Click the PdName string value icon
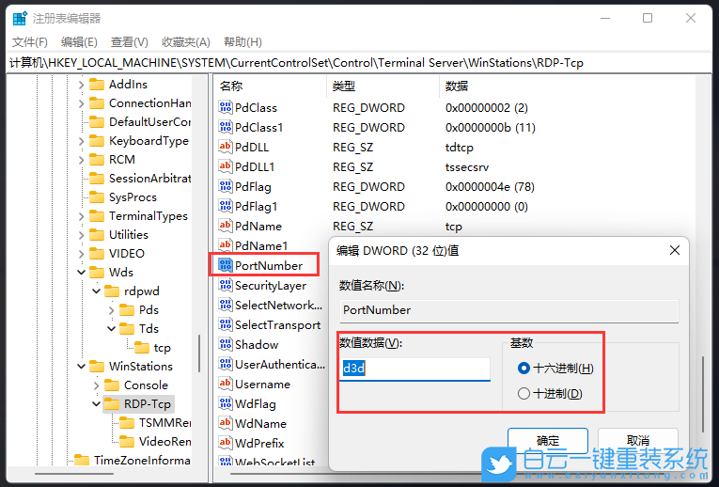The width and height of the screenshot is (719, 487). (x=226, y=226)
